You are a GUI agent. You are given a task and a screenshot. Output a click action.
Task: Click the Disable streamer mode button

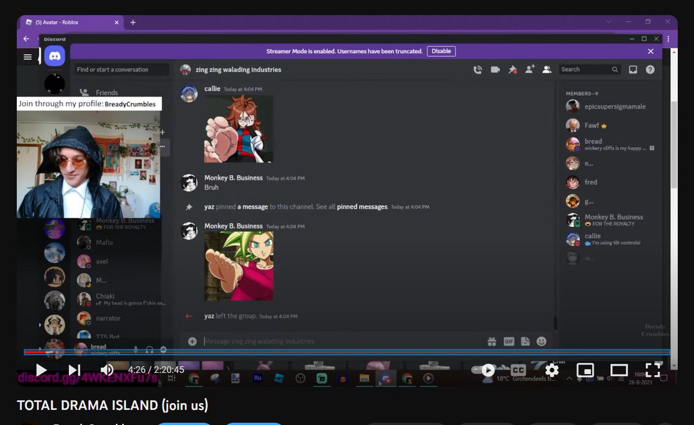441,51
